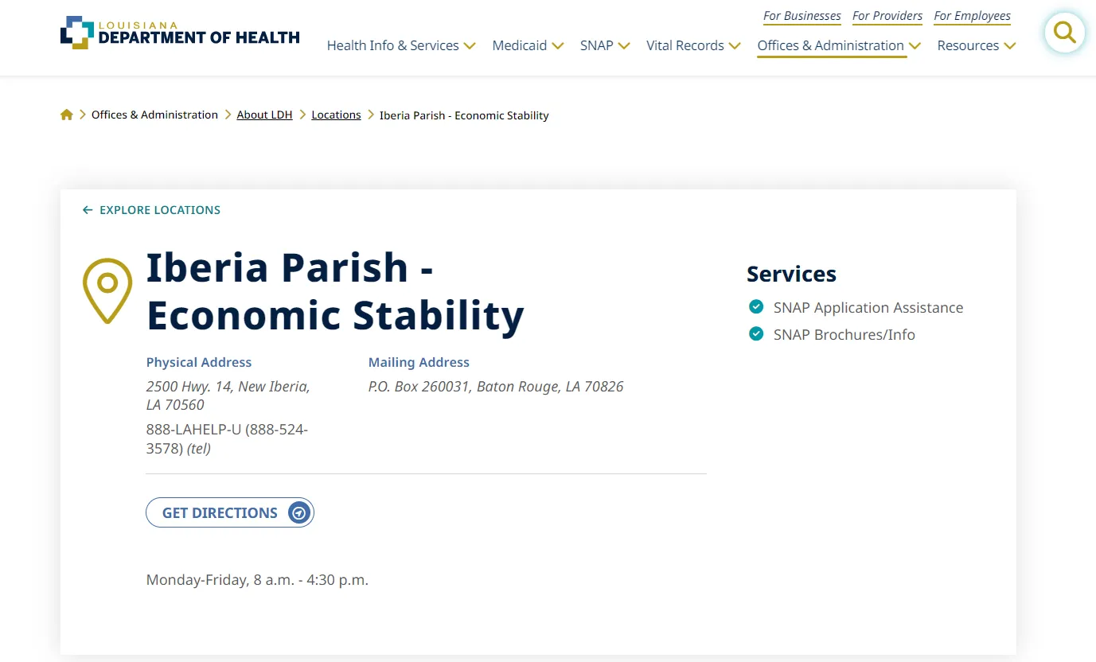
Task: Click the SNAP Brochures/Info text
Action: pyautogui.click(x=844, y=335)
